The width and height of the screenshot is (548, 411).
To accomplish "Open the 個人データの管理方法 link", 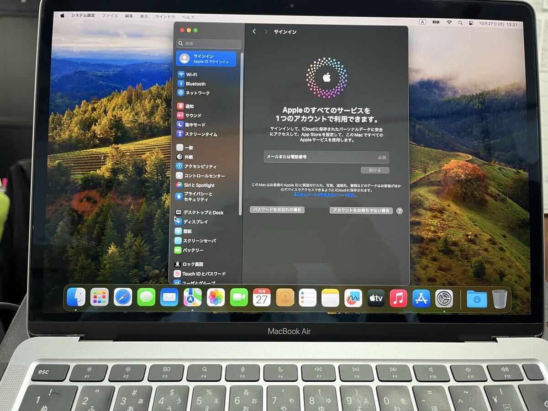I will tap(325, 195).
